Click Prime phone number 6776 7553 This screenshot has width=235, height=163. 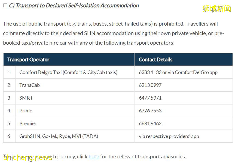[150, 111]
